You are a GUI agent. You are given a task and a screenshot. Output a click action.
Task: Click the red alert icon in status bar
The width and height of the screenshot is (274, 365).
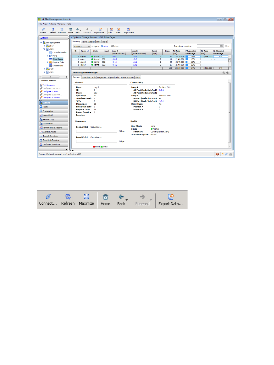217,154
